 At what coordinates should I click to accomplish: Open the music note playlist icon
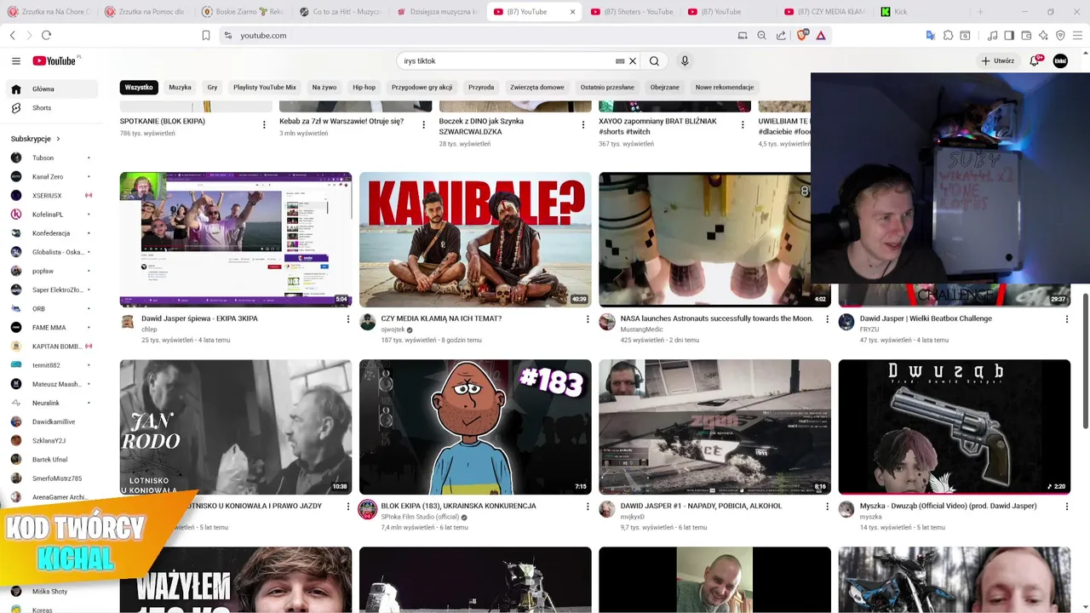[x=992, y=35]
